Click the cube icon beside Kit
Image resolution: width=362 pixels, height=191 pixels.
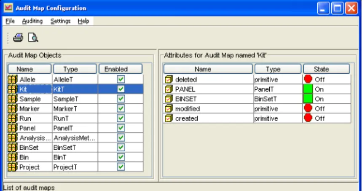click(x=13, y=89)
